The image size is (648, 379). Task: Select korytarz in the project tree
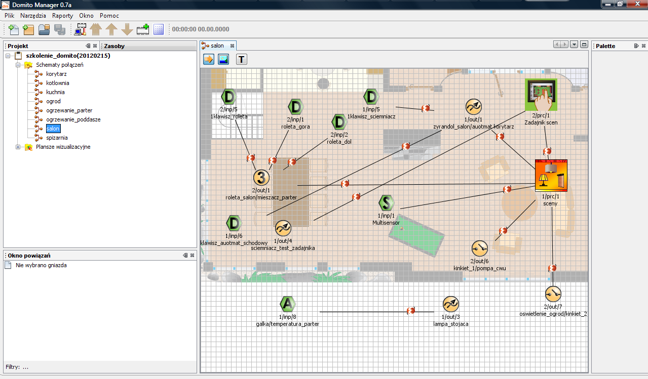coord(57,74)
